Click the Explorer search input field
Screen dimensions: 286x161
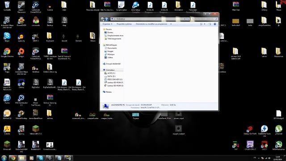[204, 19]
